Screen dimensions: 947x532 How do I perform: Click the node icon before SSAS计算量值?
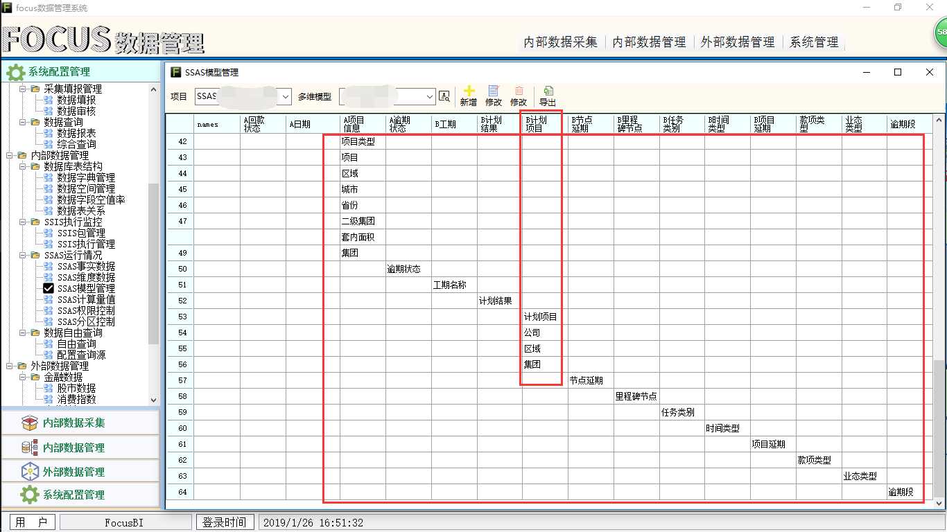click(x=49, y=299)
